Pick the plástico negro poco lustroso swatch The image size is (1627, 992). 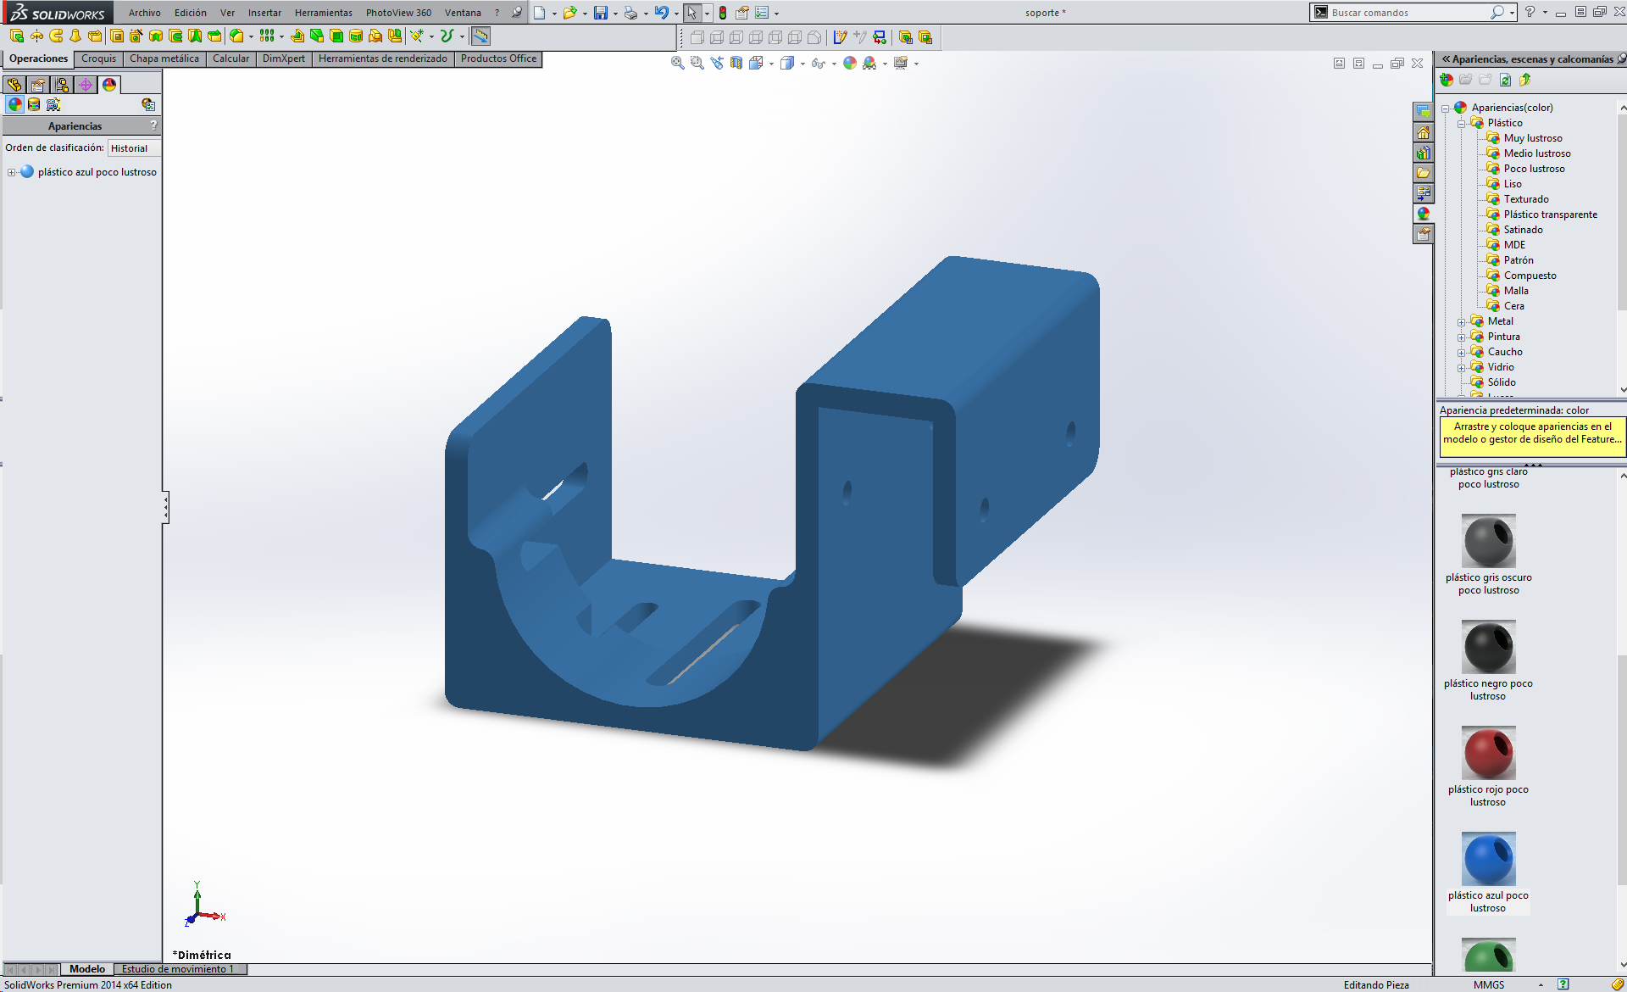pos(1489,647)
